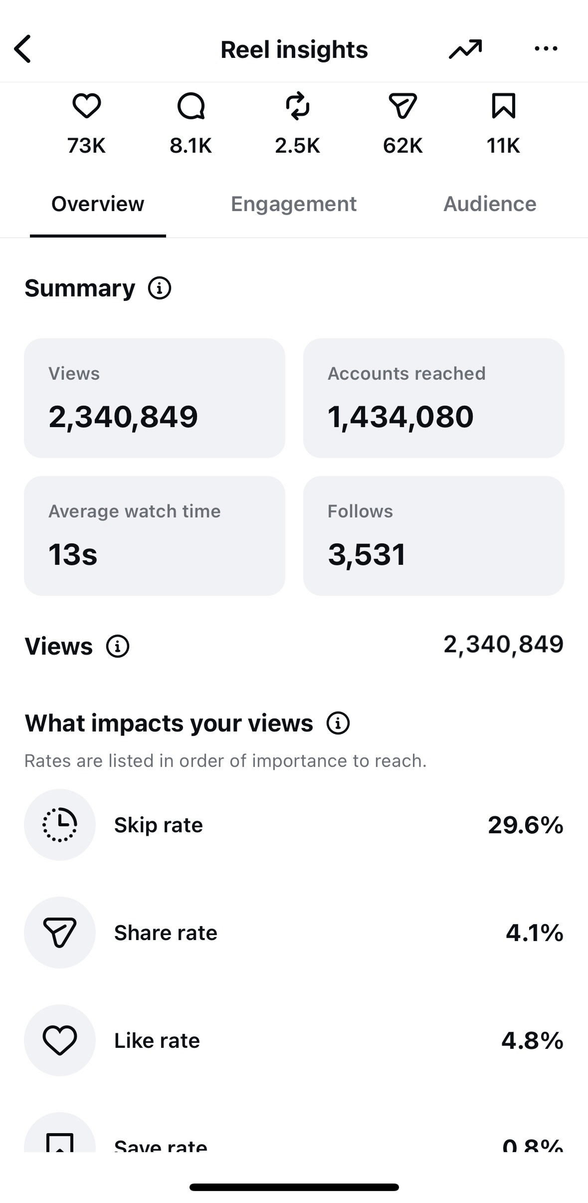Open info for What impacts your views
Viewport: 588px width, 1203px height.
[x=338, y=723]
